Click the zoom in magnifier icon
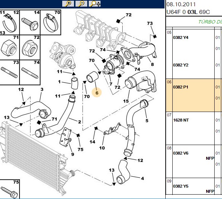Image resolution: width=222 pixels, height=199 pixels. [x=68, y=4]
